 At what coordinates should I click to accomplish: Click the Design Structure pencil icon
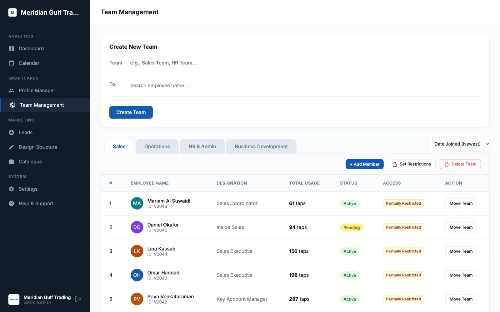(x=12, y=147)
